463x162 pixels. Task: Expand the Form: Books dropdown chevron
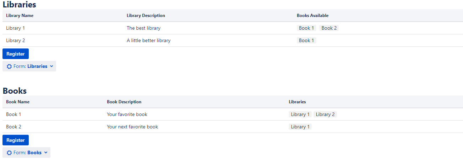46,152
